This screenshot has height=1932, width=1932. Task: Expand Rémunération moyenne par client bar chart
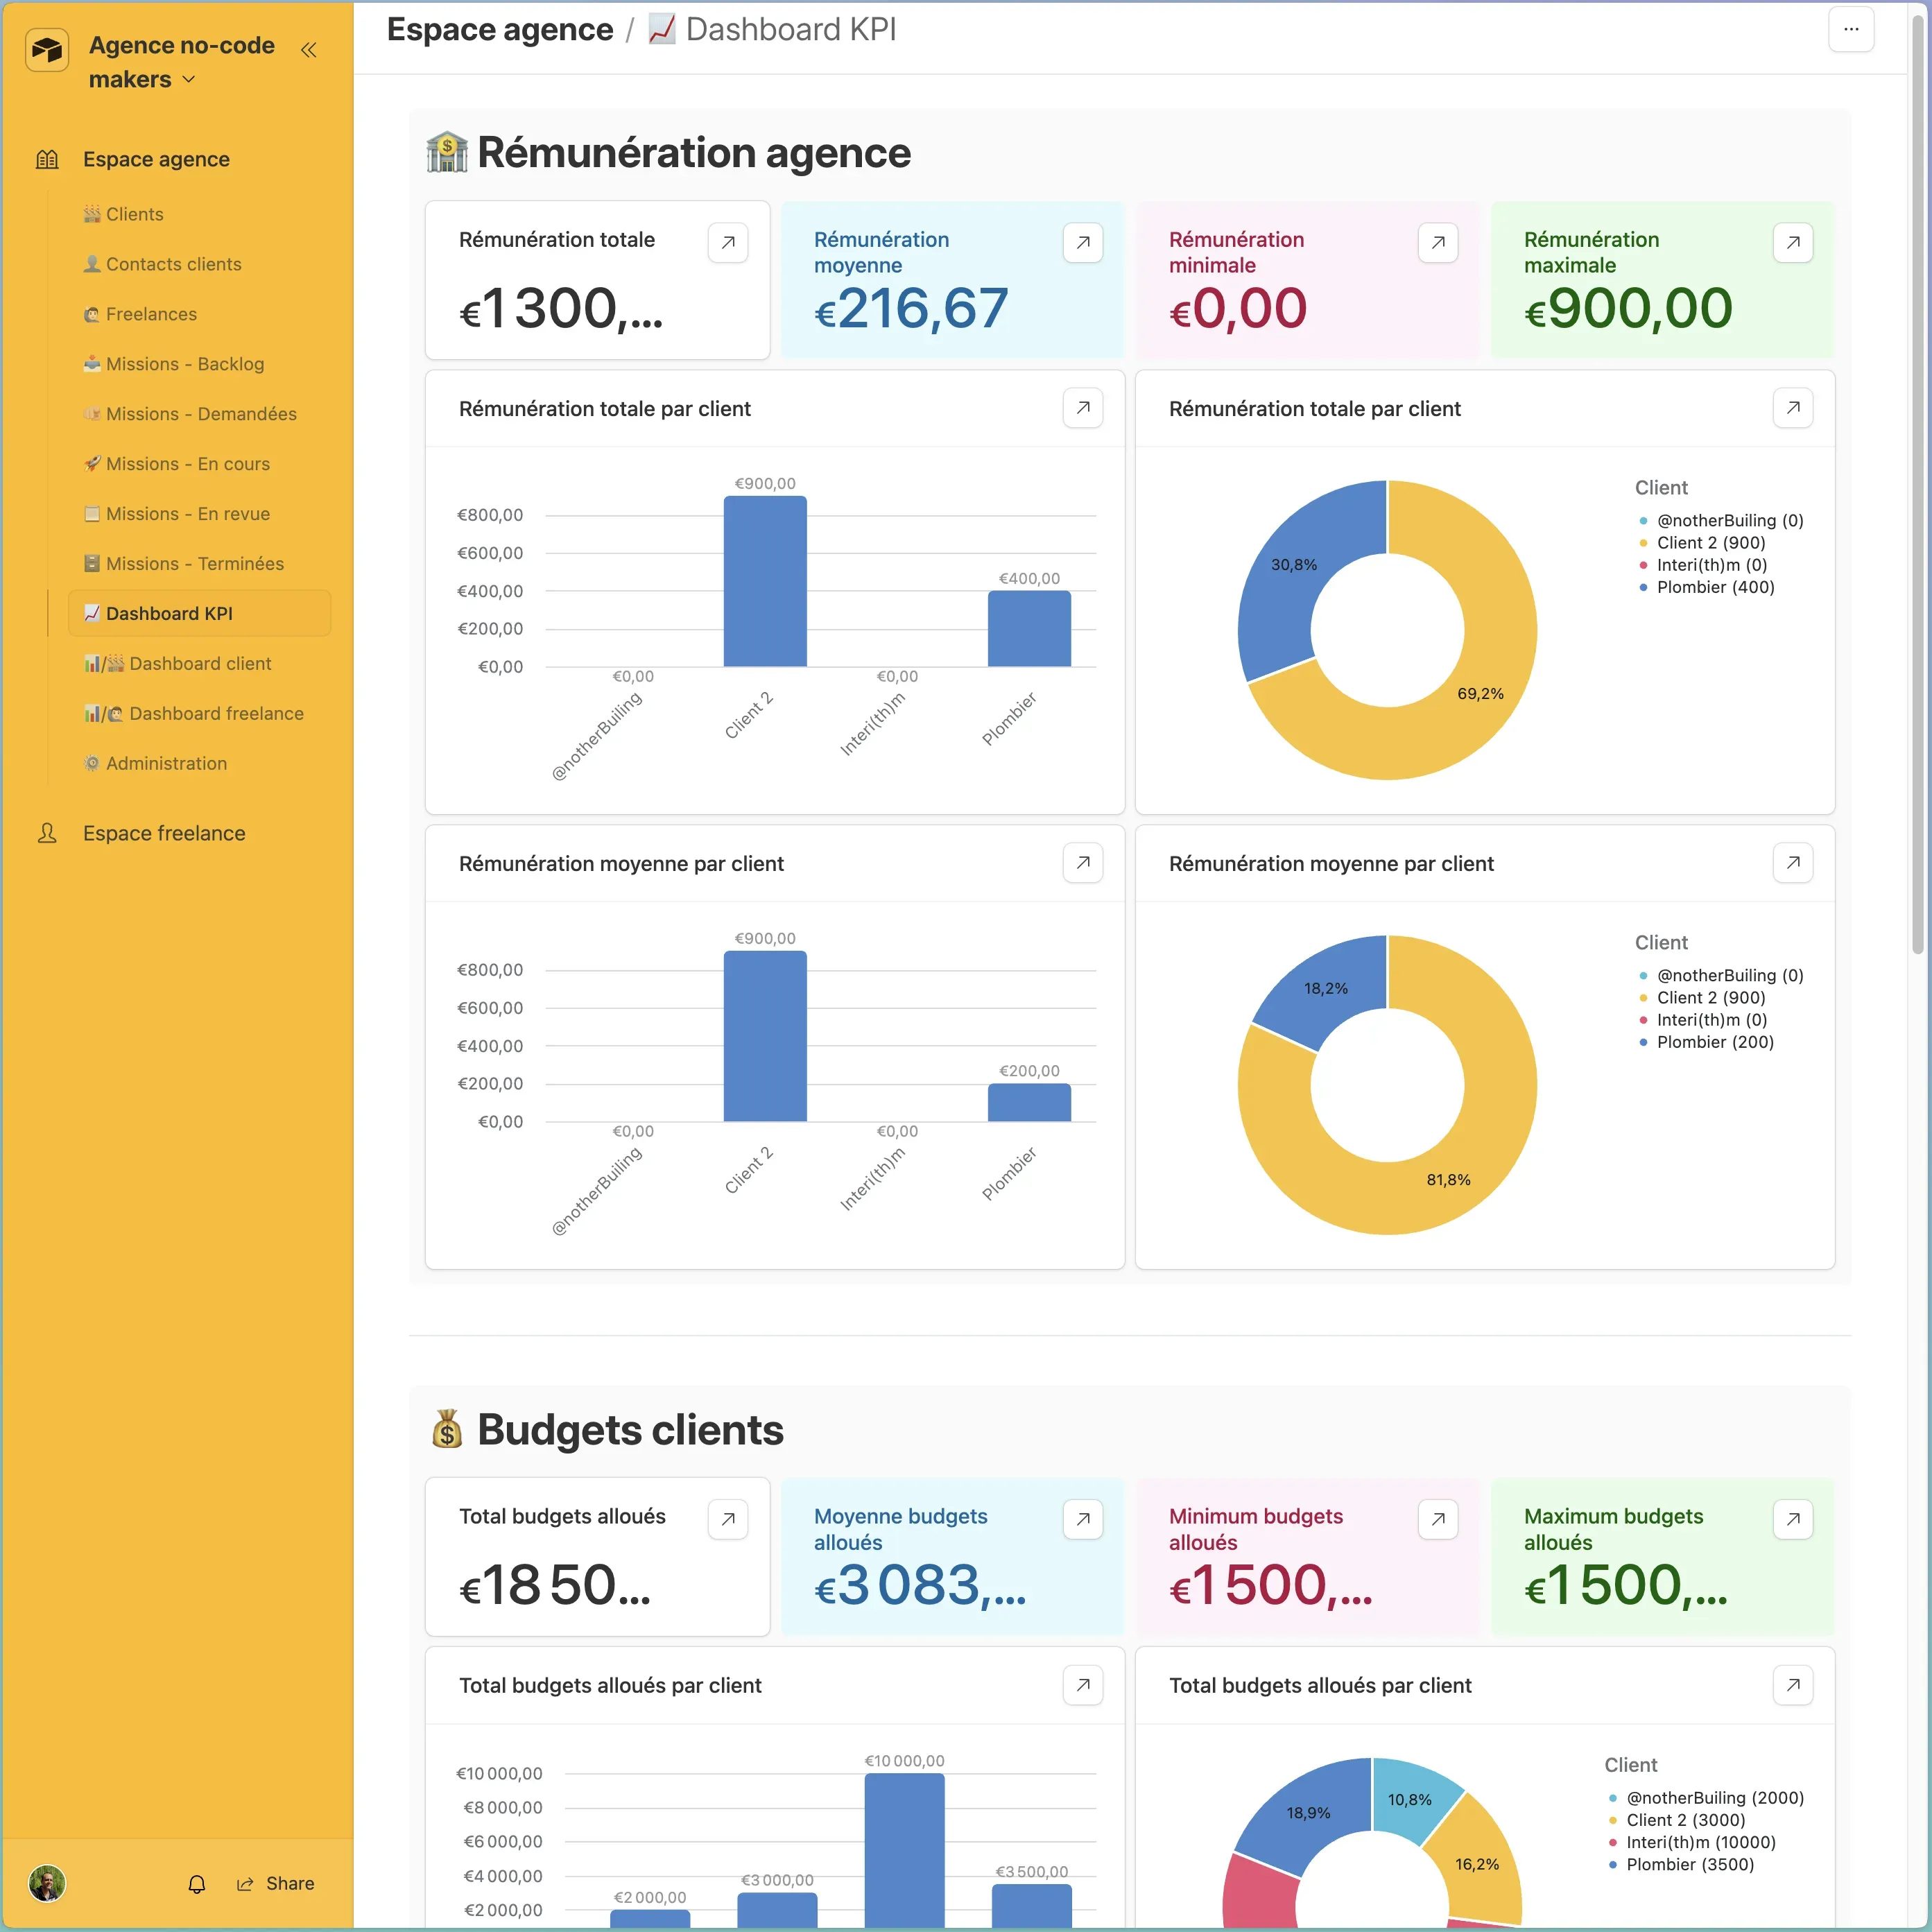[1083, 863]
